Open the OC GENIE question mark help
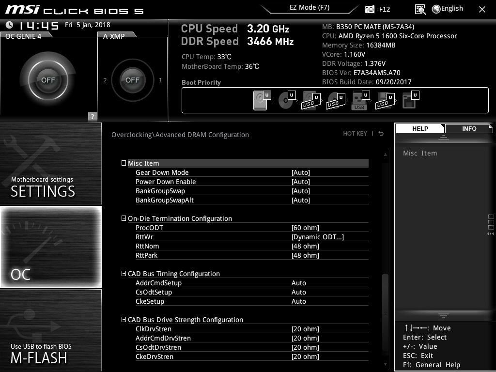This screenshot has height=372, width=496. 93,116
